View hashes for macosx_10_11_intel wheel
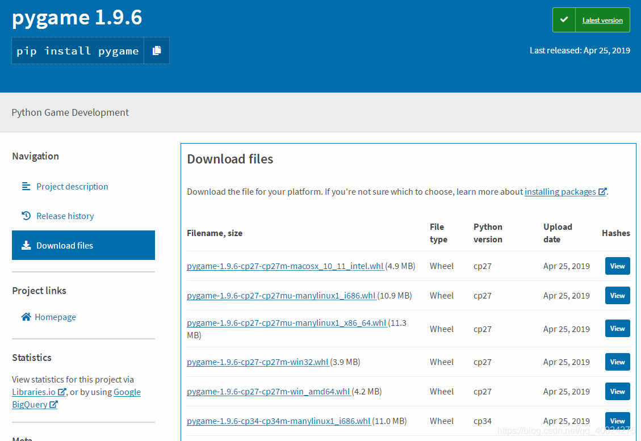 (x=617, y=266)
